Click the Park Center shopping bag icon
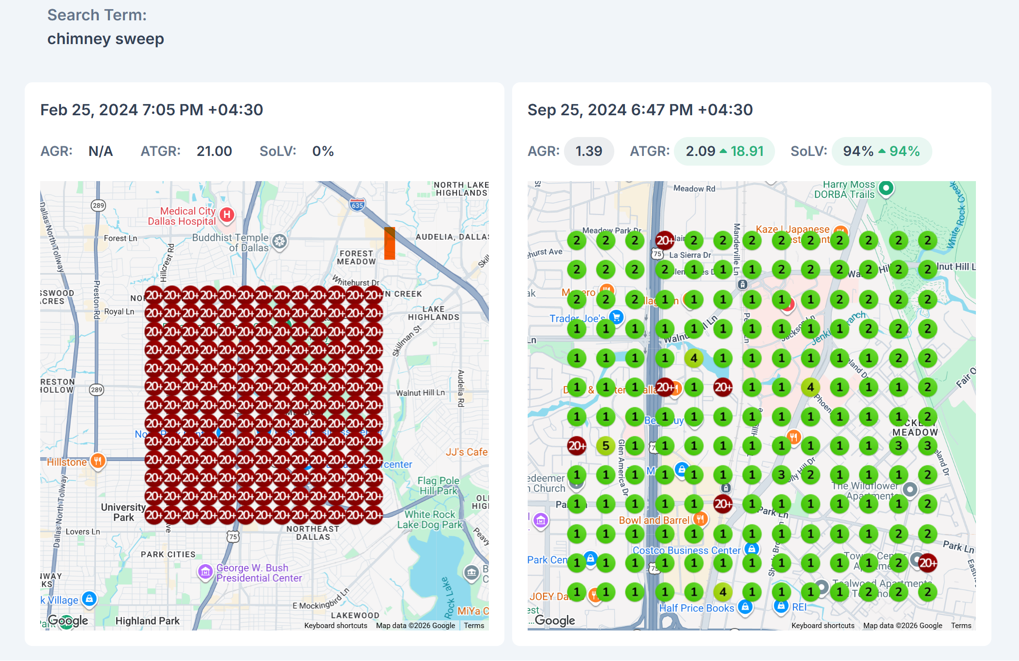 click(x=591, y=558)
